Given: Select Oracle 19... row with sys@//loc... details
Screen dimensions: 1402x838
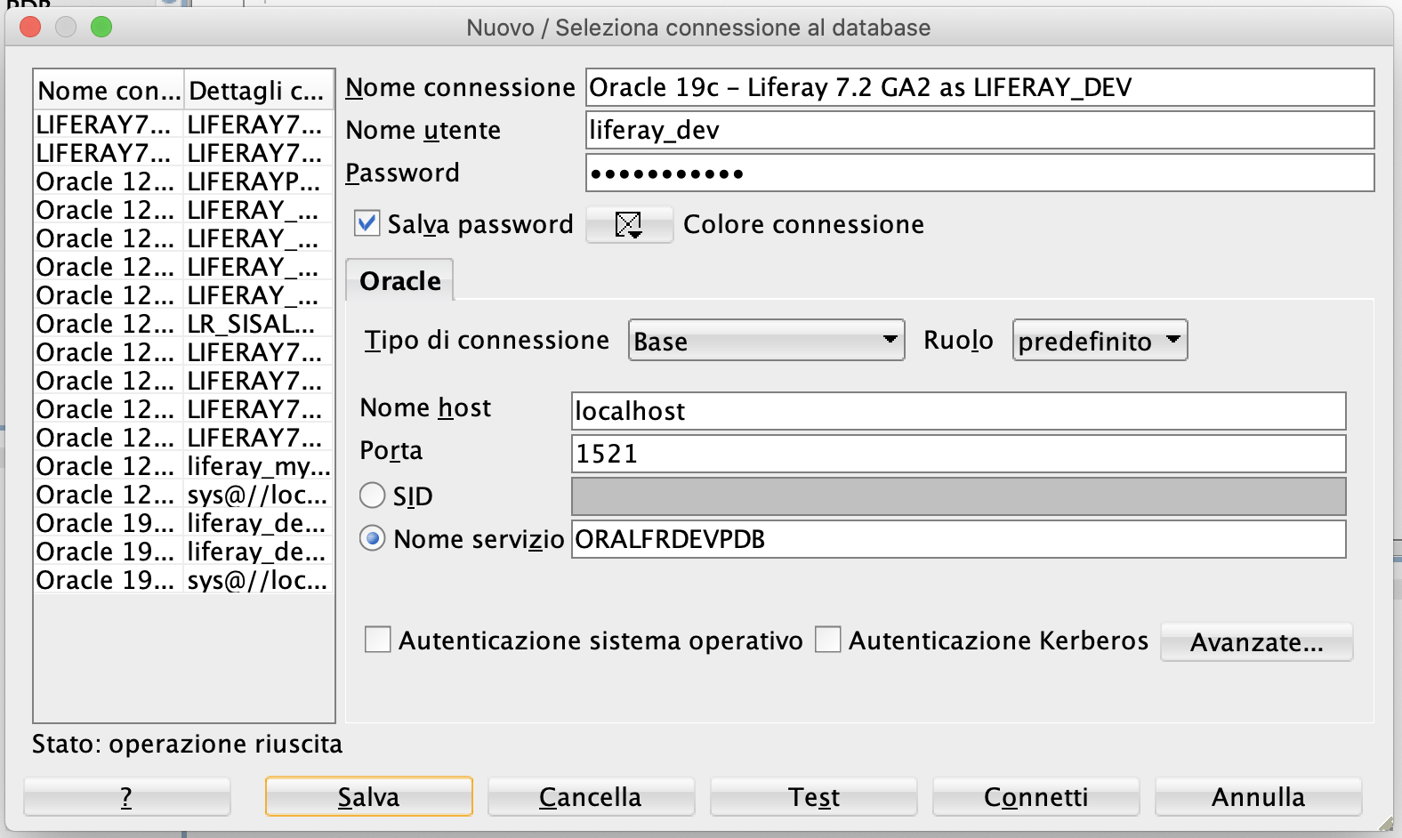Looking at the screenshot, I should 184,580.
